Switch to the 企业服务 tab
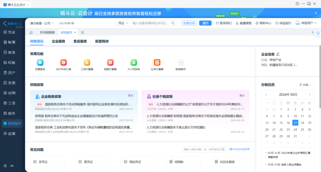Viewport: 321px width, 172px height. tap(59, 41)
